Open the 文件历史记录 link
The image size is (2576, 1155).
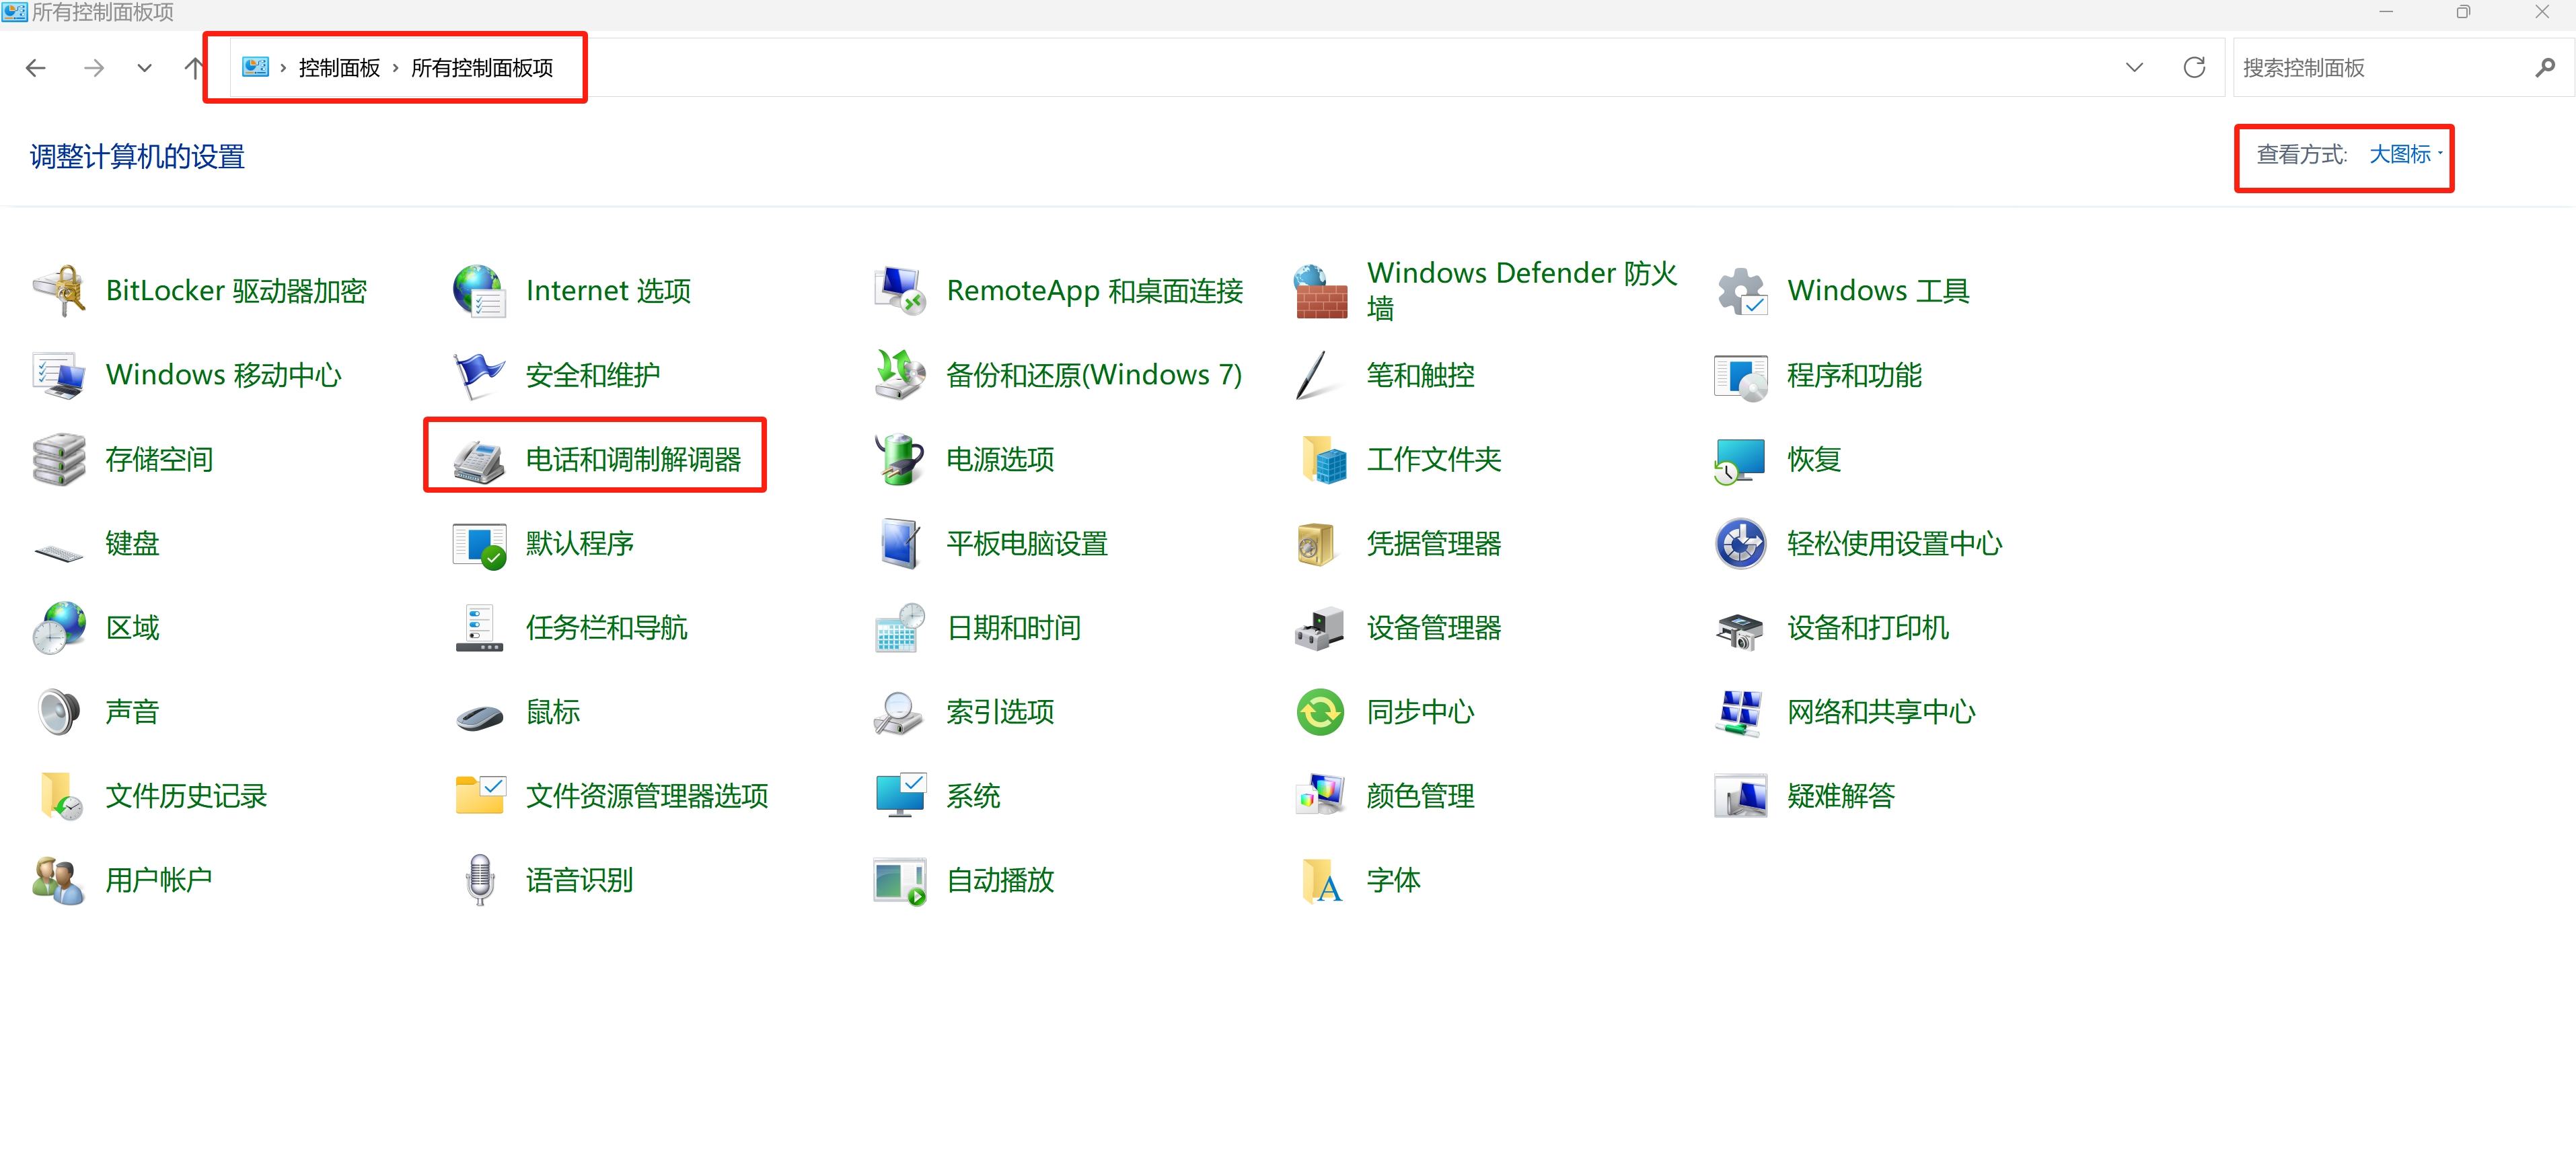tap(186, 796)
